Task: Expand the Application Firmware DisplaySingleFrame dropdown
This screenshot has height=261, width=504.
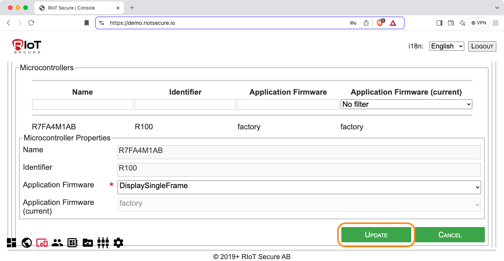Action: tap(299, 187)
